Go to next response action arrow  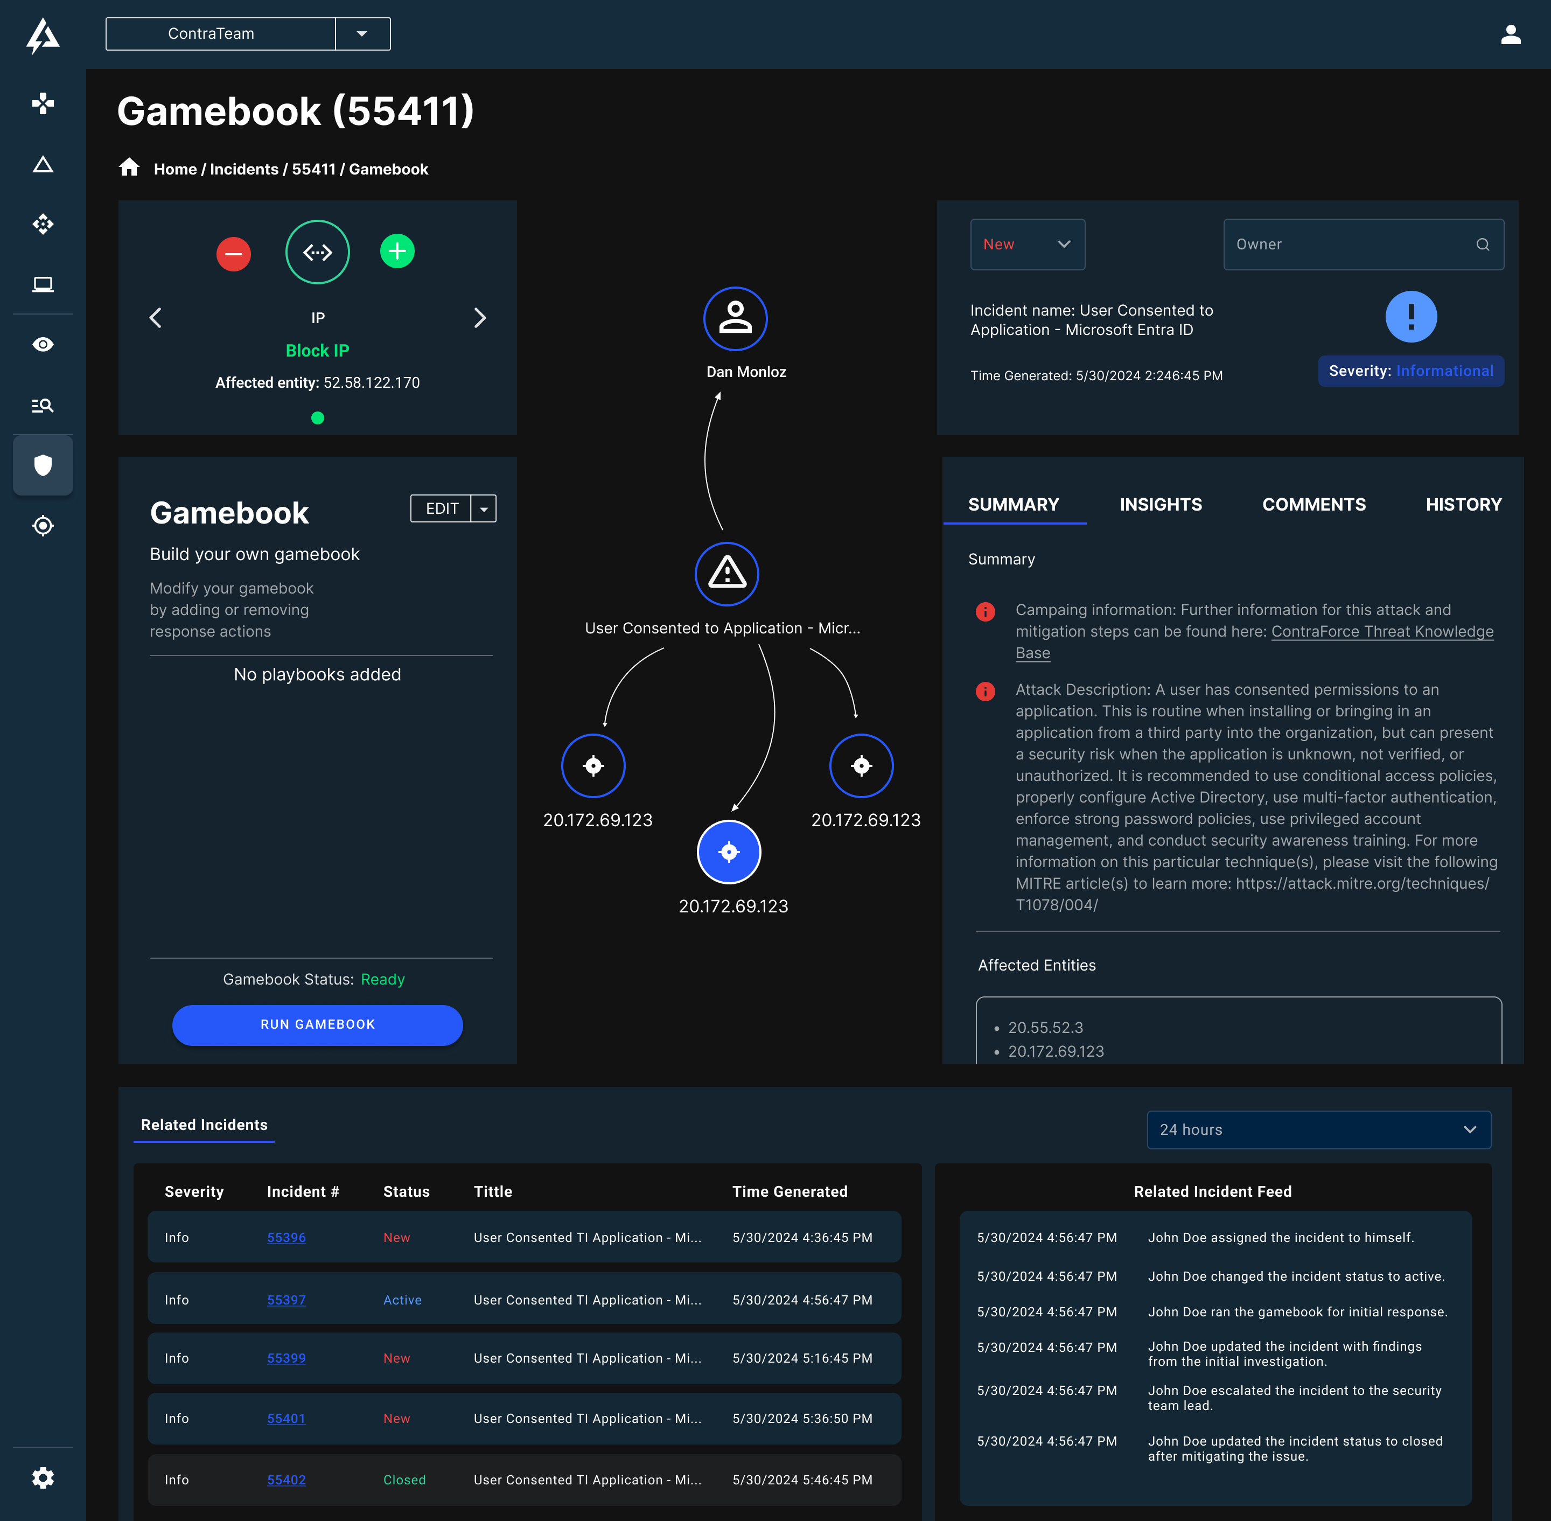479,318
